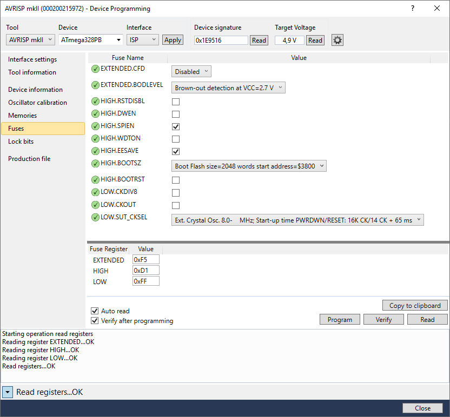Uncheck the HIGH.SPIEN fuse

click(176, 126)
